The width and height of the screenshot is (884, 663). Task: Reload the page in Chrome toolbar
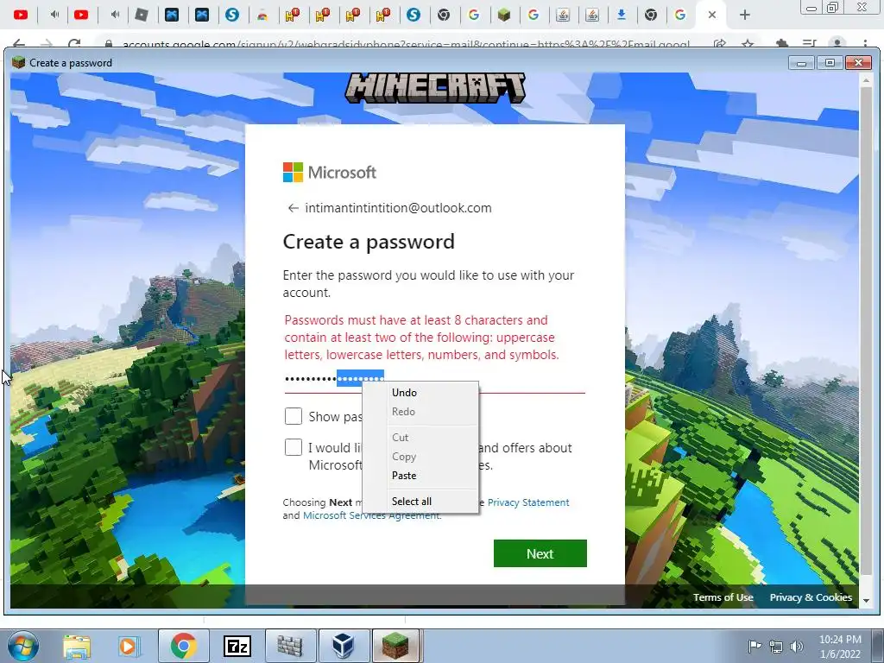tap(74, 44)
